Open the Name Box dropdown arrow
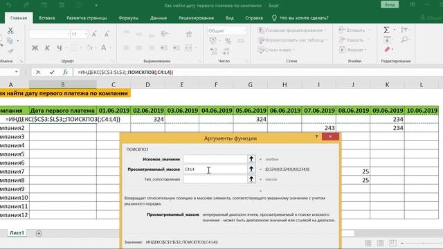Image resolution: width=443 pixels, height=249 pixels. [16, 72]
